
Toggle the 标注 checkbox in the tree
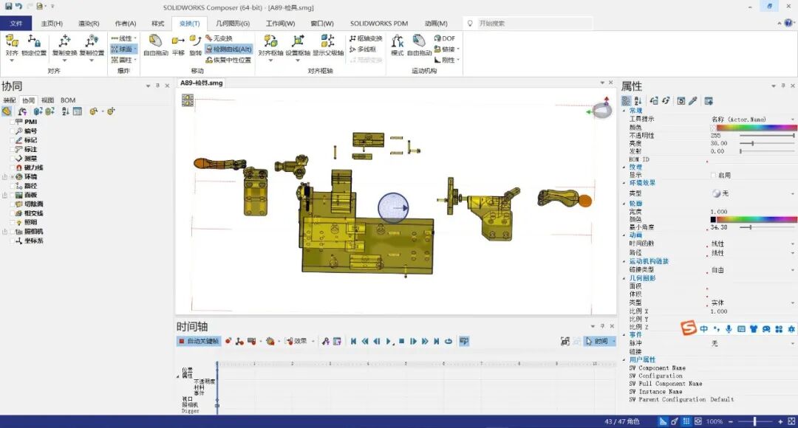click(x=11, y=150)
